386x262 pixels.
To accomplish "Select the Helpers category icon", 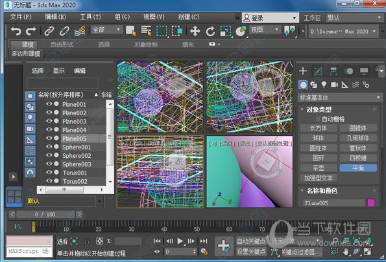I will pos(344,85).
